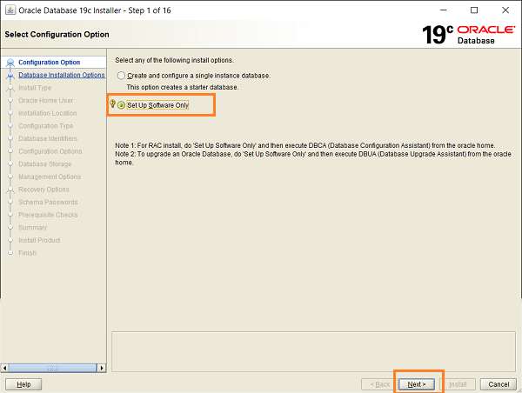
Task: Click the Configuration Type step
Action: coord(46,126)
